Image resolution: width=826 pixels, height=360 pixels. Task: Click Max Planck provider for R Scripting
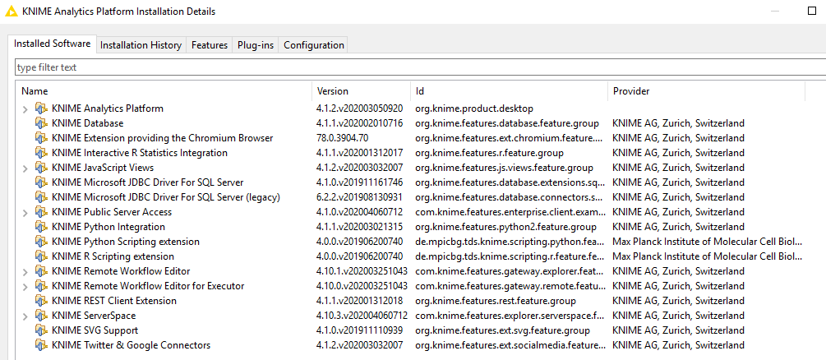[x=707, y=256]
